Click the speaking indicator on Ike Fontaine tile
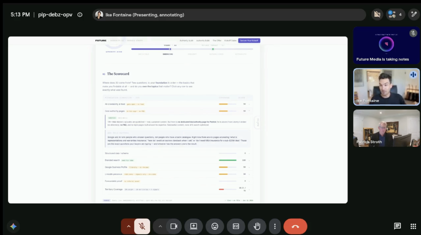The image size is (421, 235). (x=413, y=75)
